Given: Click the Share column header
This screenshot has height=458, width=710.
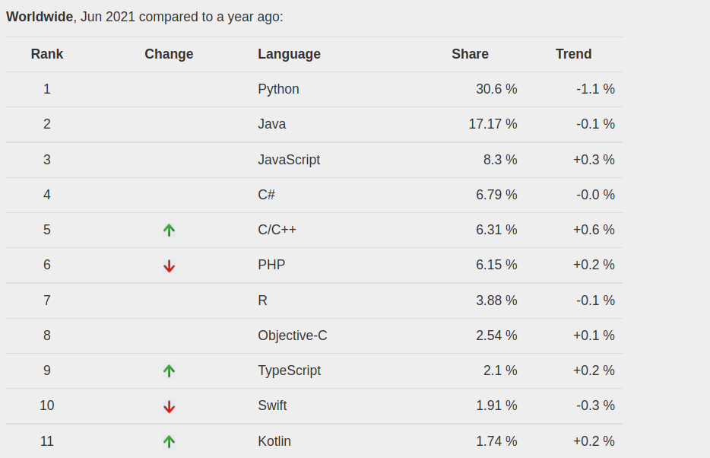Looking at the screenshot, I should (470, 54).
